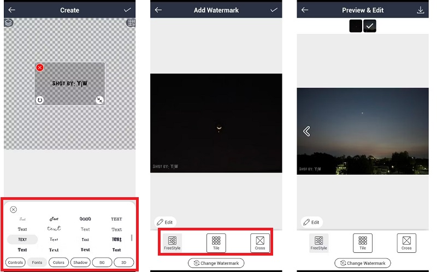Open the 3D tab

124,263
